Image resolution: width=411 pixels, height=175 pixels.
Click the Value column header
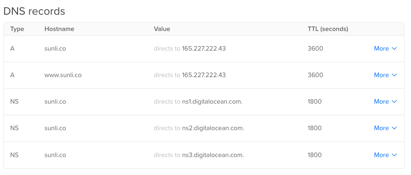pyautogui.click(x=162, y=29)
